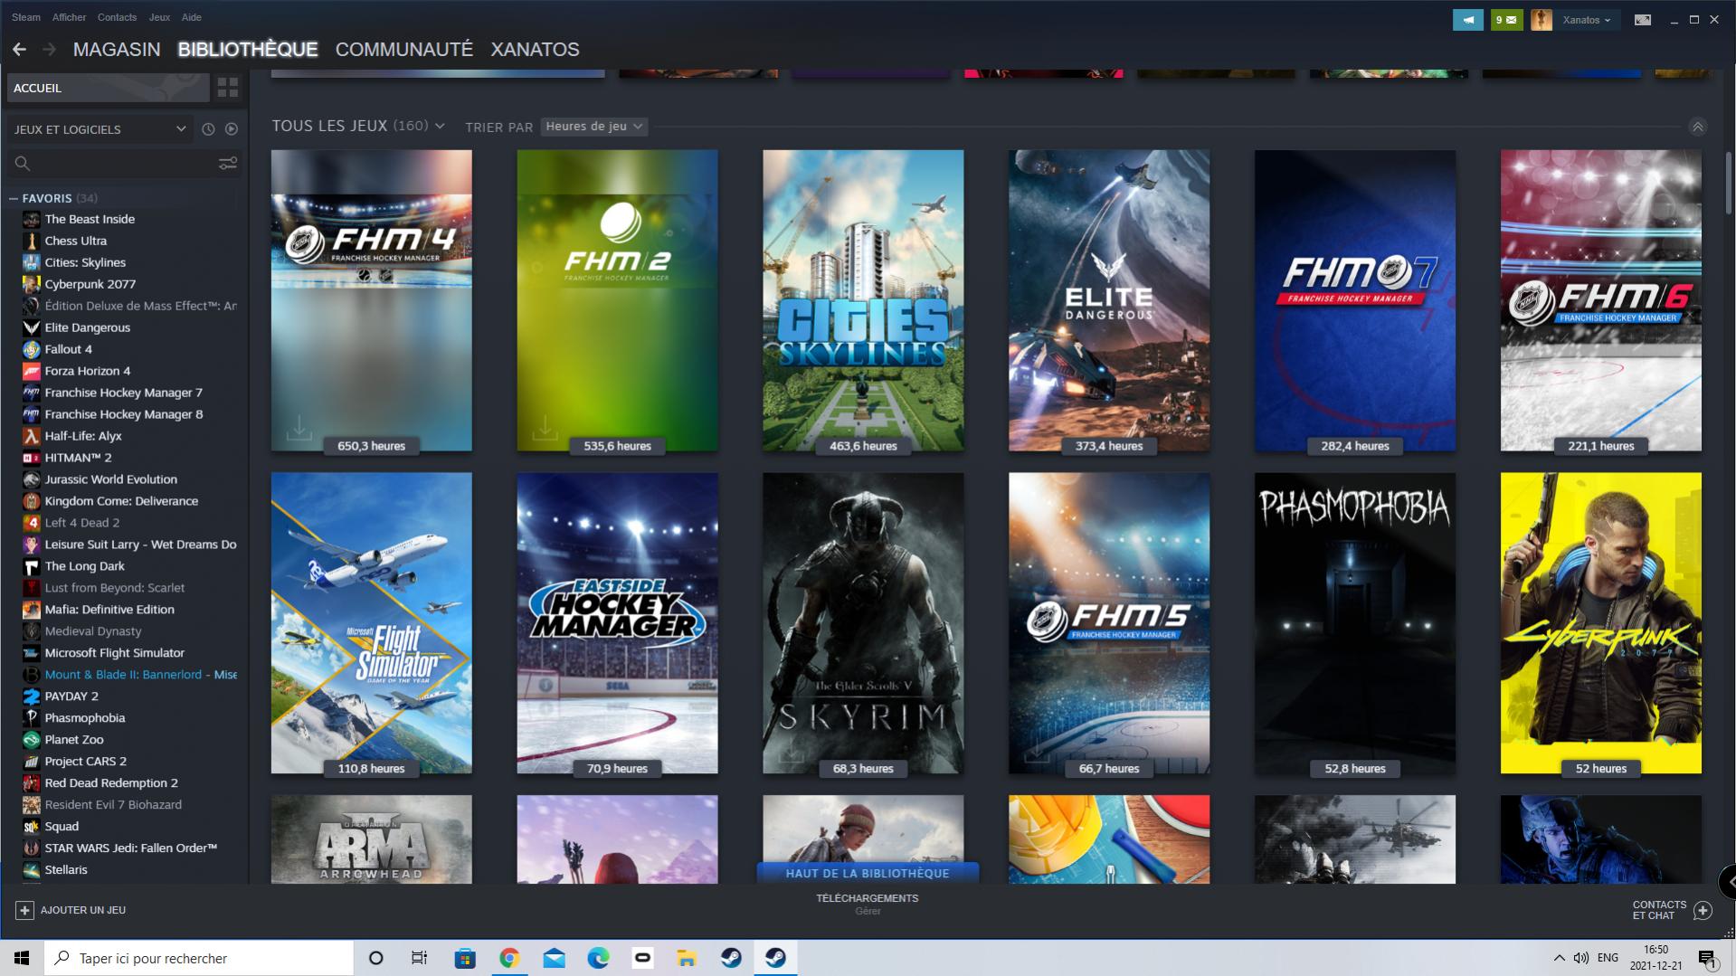Enter Big Picture mode icon
Image resolution: width=1736 pixels, height=976 pixels.
pos(1643,20)
